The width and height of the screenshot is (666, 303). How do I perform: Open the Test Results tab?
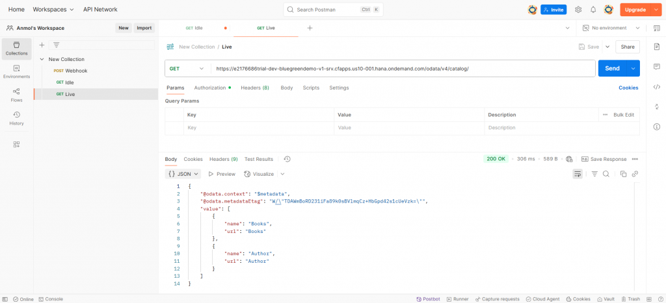tap(259, 159)
